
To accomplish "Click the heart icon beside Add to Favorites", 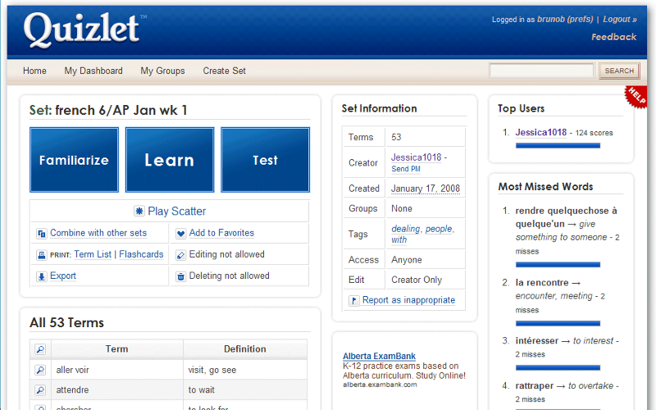I will tap(181, 234).
